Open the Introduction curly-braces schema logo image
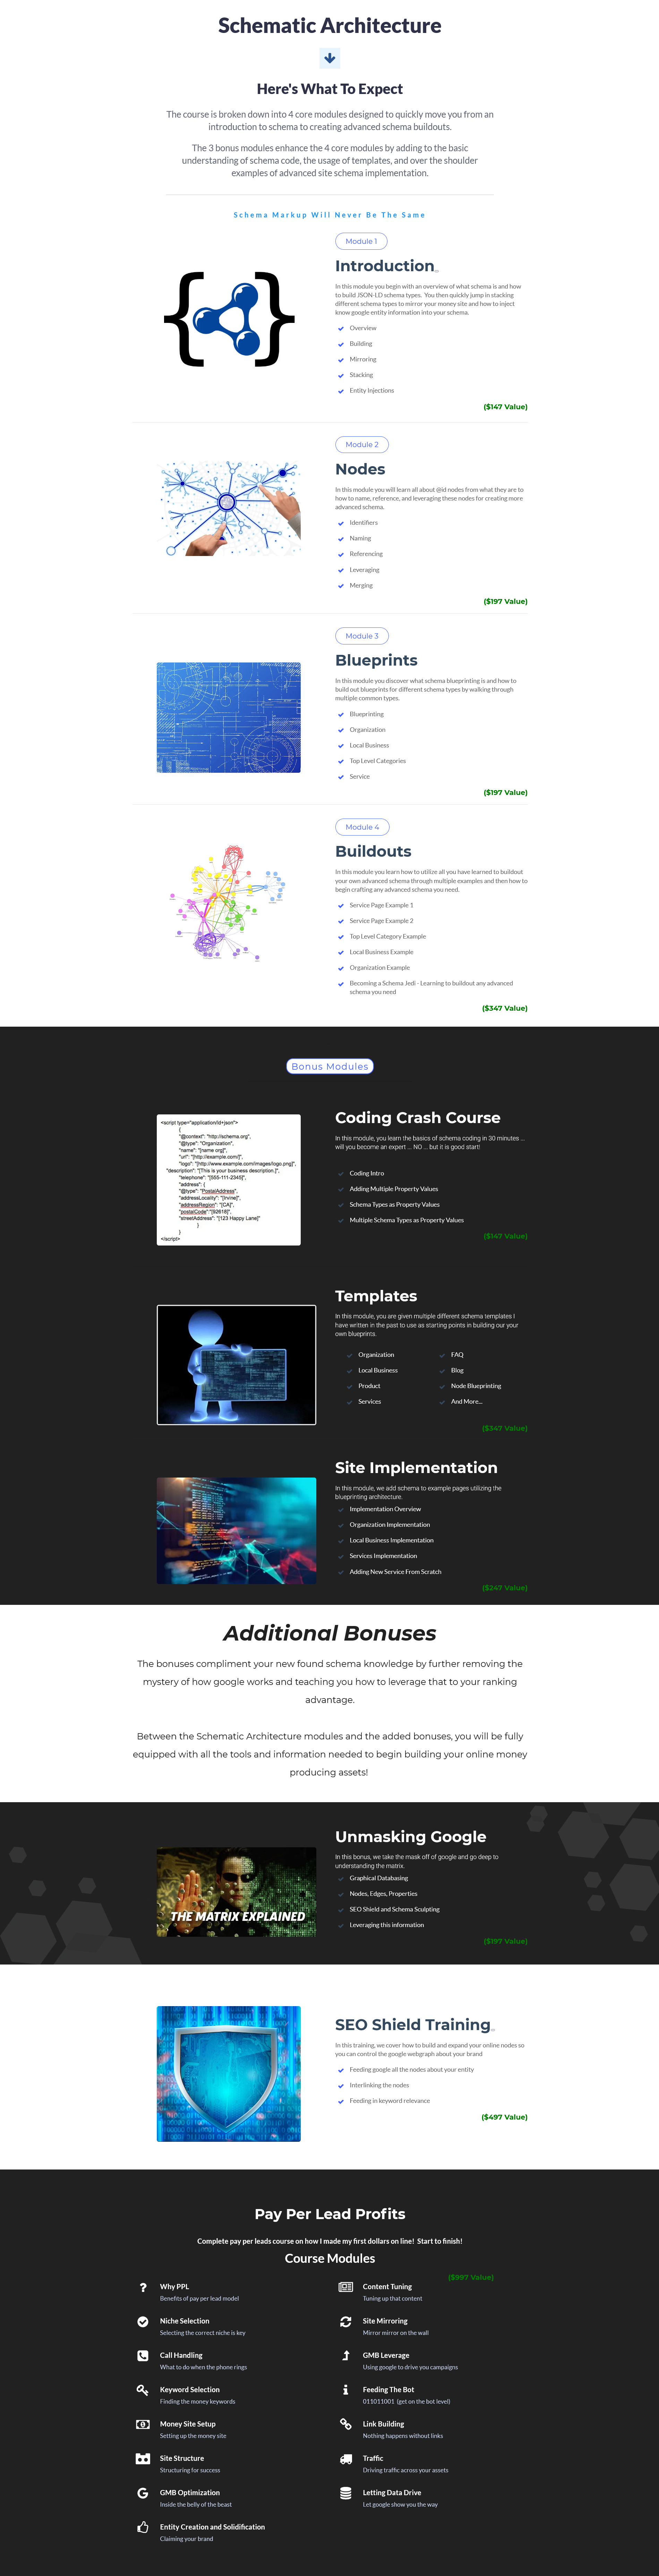The width and height of the screenshot is (659, 2576). [x=229, y=319]
